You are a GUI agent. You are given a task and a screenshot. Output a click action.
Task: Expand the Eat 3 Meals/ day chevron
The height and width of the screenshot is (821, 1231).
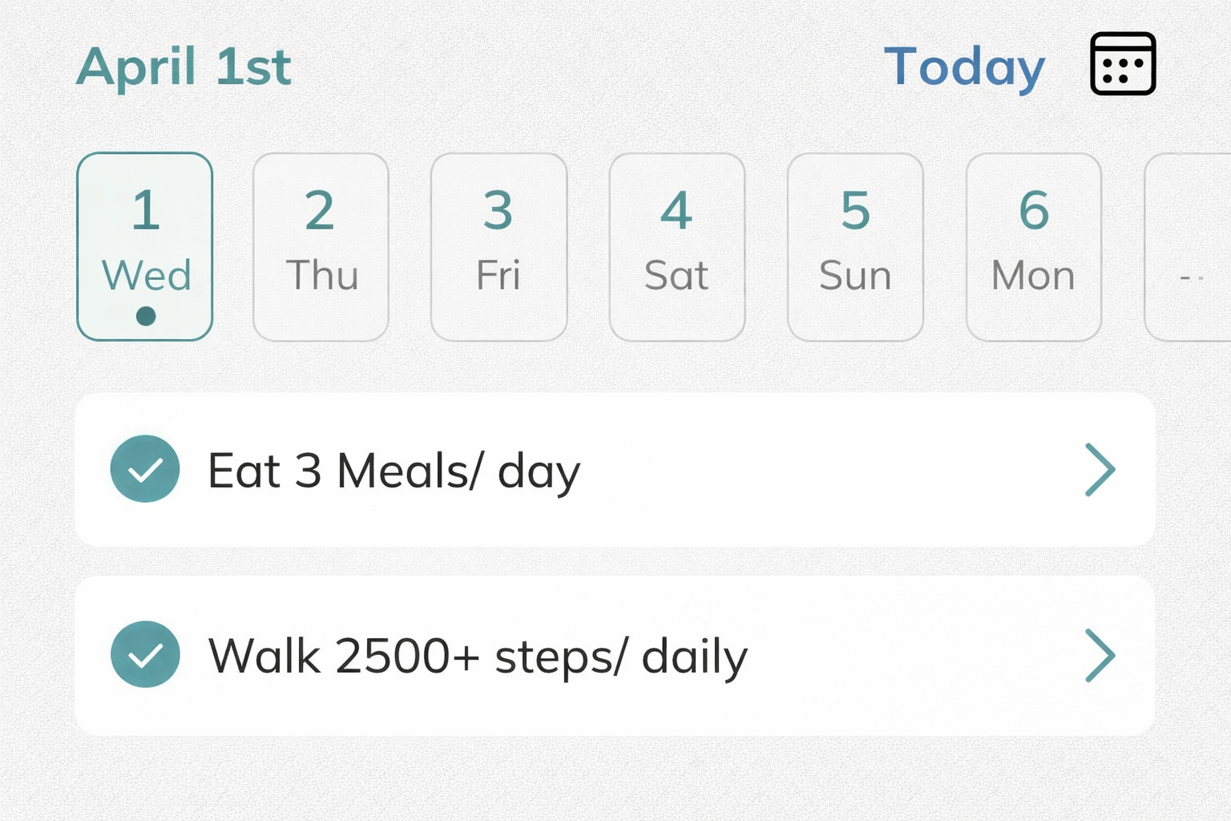[1100, 470]
